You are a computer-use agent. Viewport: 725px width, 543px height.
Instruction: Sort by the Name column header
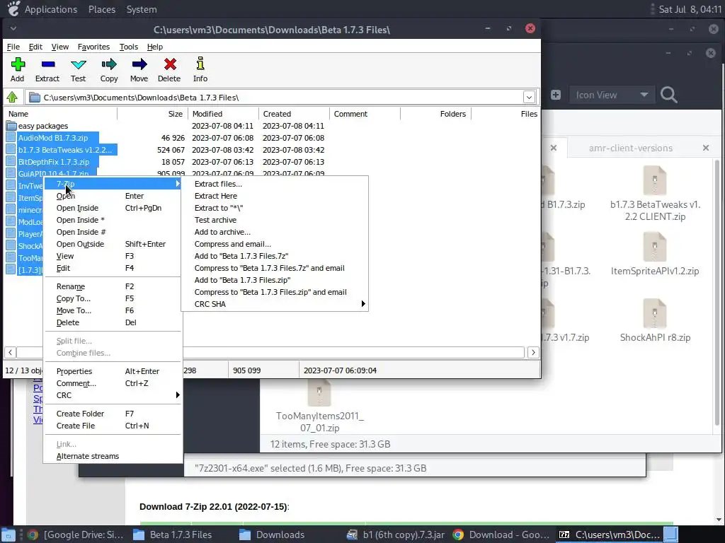tap(61, 114)
